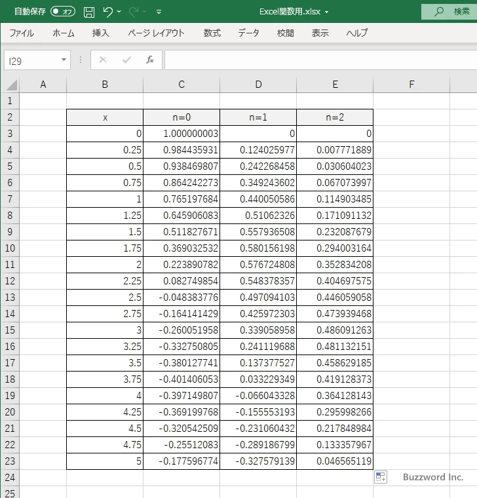Image resolution: width=477 pixels, height=498 pixels.
Task: Click the Select All corner triangle
Action: (x=11, y=85)
